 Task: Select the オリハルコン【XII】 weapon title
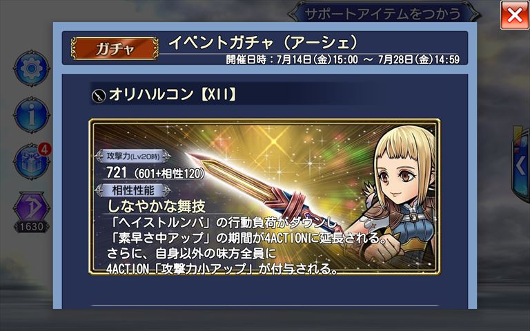[x=173, y=94]
